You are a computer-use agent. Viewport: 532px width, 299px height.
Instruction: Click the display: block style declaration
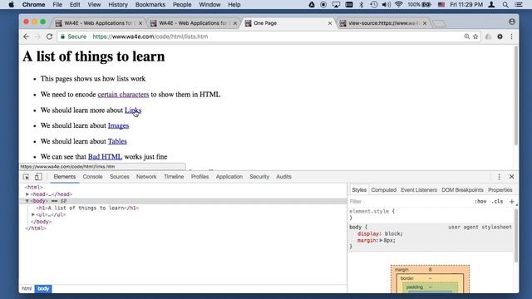point(380,234)
